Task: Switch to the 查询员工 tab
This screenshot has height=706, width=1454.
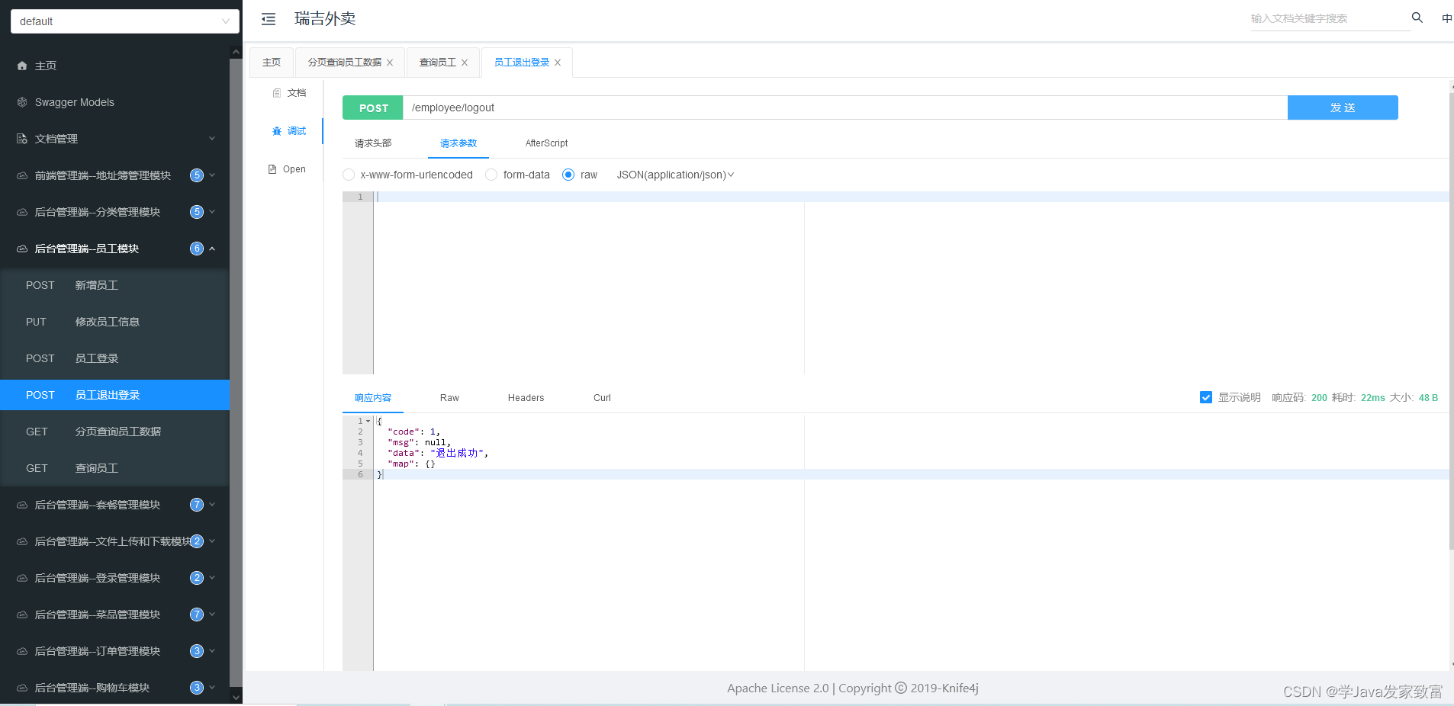Action: click(x=438, y=63)
